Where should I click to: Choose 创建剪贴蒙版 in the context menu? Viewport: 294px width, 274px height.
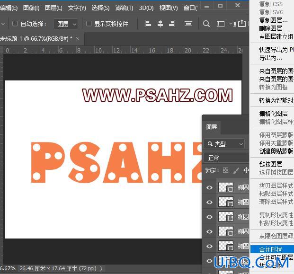(276, 151)
